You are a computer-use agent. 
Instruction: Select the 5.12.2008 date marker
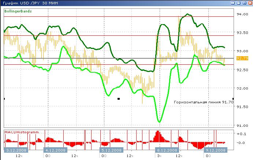pos(112,150)
